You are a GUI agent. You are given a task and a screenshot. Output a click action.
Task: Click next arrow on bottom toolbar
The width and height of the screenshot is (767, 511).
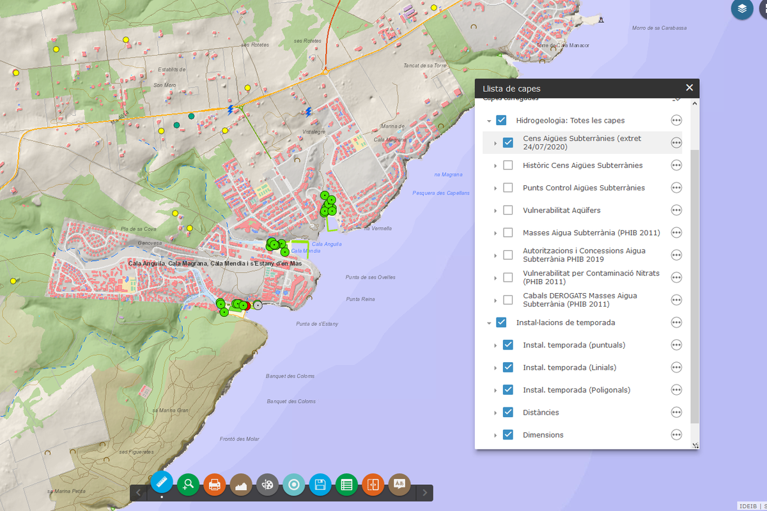pyautogui.click(x=424, y=492)
